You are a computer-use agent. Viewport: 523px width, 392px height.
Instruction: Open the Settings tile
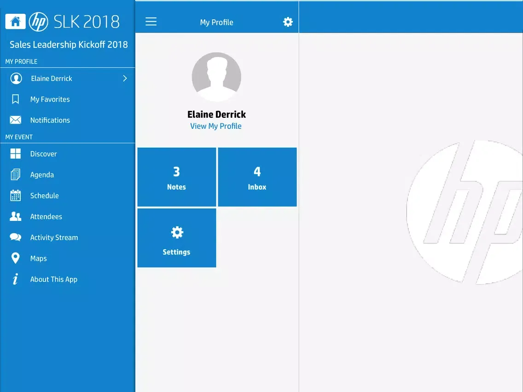[177, 238]
